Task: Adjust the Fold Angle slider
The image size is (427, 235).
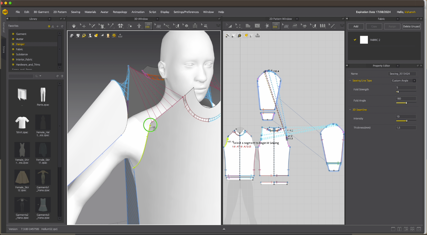Action: click(406, 103)
